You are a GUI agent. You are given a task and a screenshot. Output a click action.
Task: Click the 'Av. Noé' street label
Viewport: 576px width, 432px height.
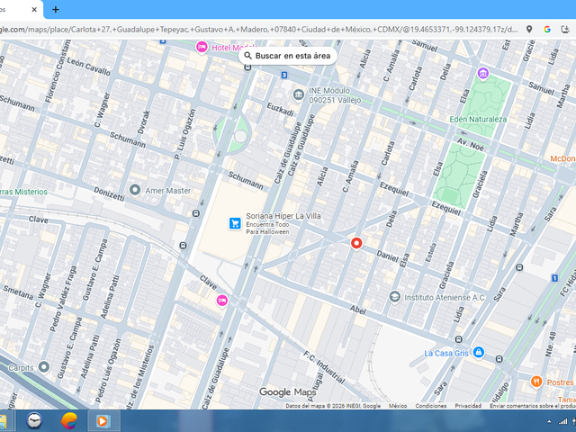(x=470, y=144)
